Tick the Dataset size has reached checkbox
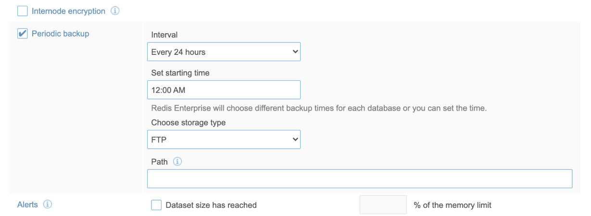Viewport: 591px width, 216px height. tap(156, 205)
